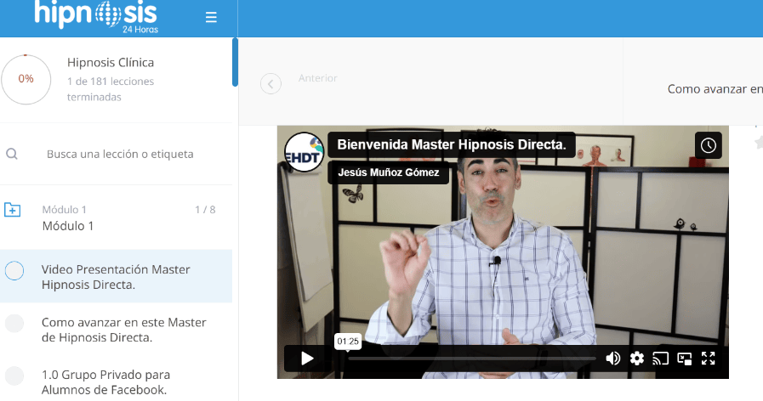Click author name Jesús Muñoz Gómez
The image size is (763, 401).
tap(388, 172)
